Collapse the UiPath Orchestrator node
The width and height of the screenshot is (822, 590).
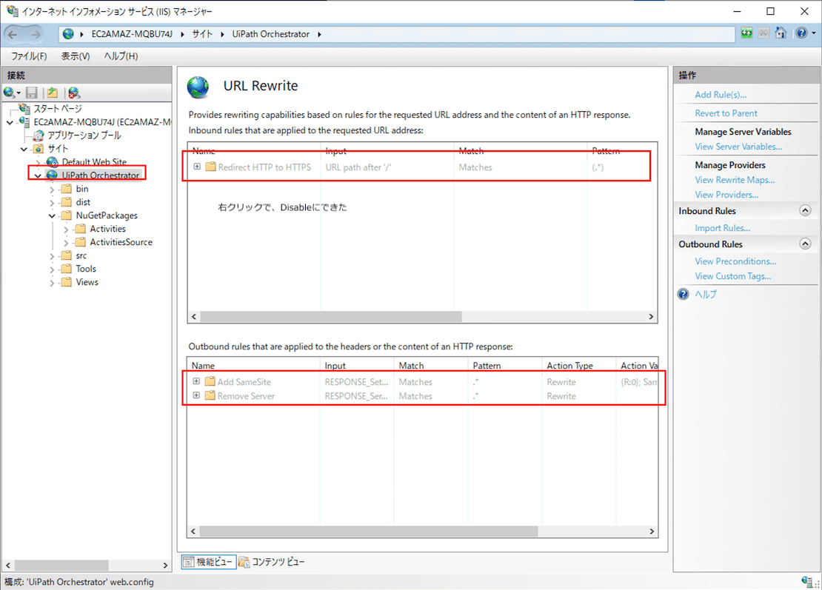point(38,175)
